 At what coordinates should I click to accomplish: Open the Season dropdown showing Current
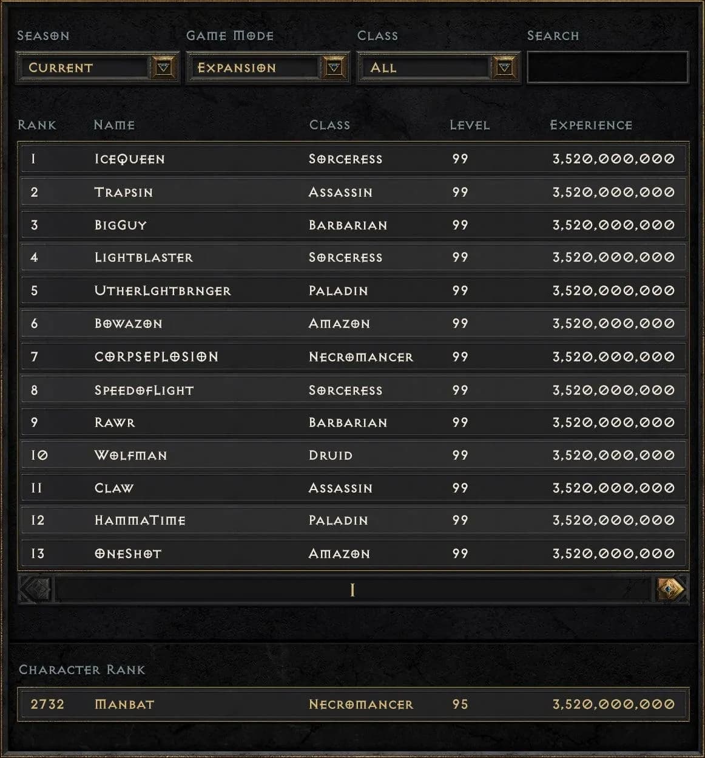[x=85, y=67]
